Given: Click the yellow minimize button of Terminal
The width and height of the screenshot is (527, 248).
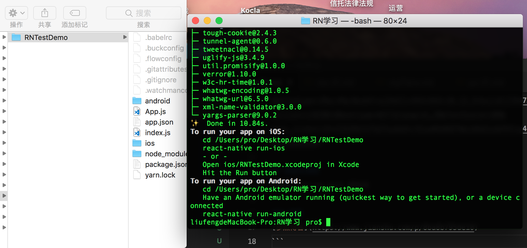Looking at the screenshot, I should tap(207, 21).
